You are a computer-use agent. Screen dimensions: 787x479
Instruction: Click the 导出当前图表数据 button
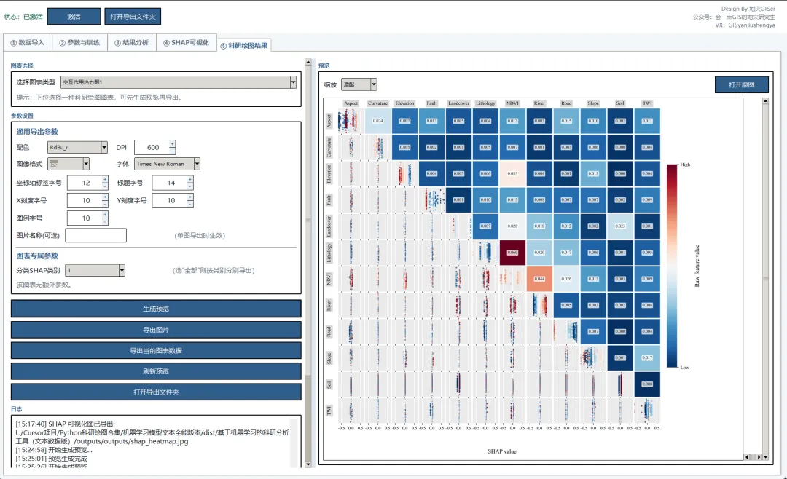[x=156, y=351]
